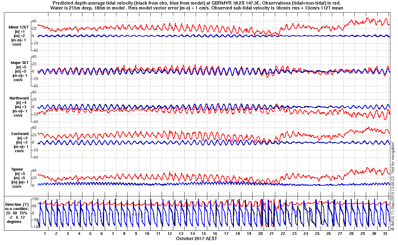Click "|m-o|= 1" under Eastward

pyautogui.click(x=21, y=147)
